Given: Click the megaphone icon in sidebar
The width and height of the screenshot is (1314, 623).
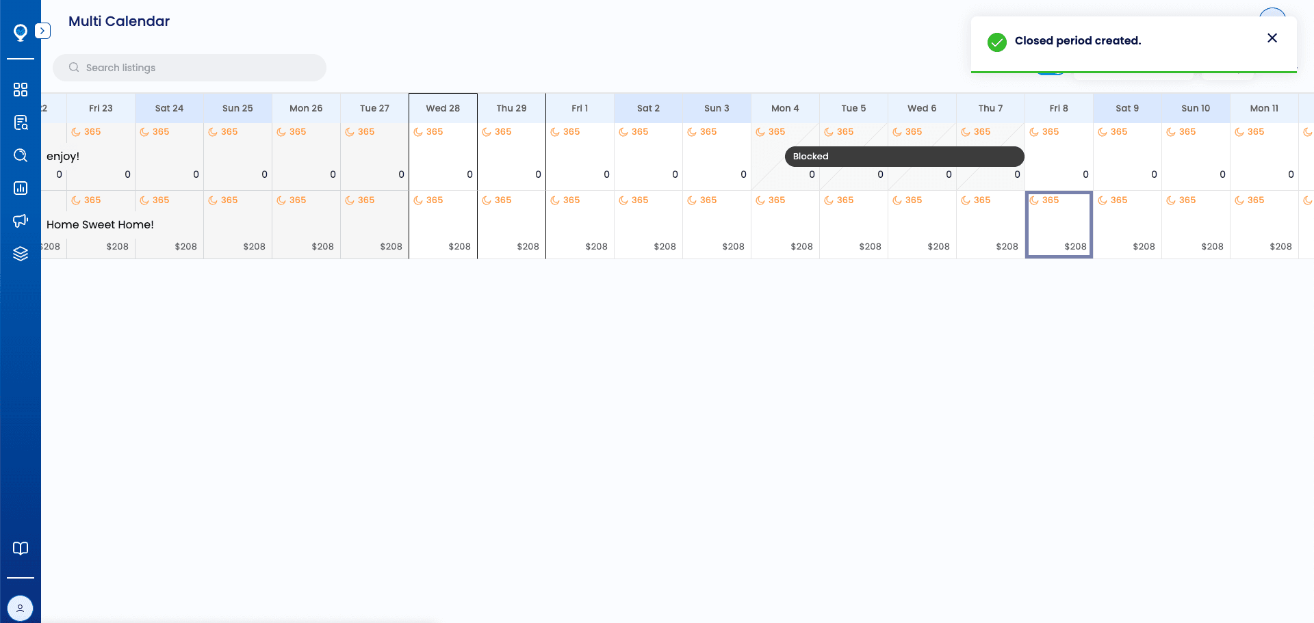Looking at the screenshot, I should click(21, 220).
